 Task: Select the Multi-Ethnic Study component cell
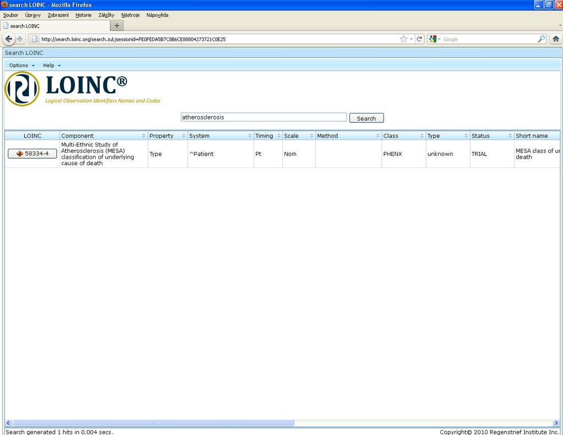pyautogui.click(x=104, y=154)
